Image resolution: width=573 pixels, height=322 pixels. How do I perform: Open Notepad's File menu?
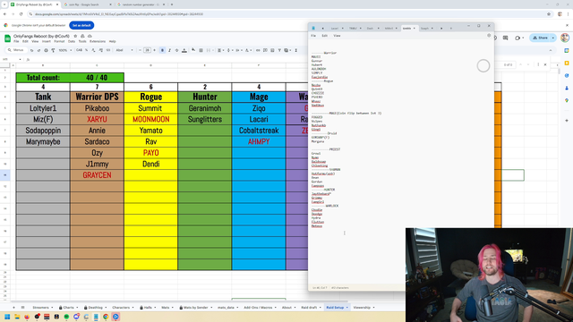pos(313,36)
